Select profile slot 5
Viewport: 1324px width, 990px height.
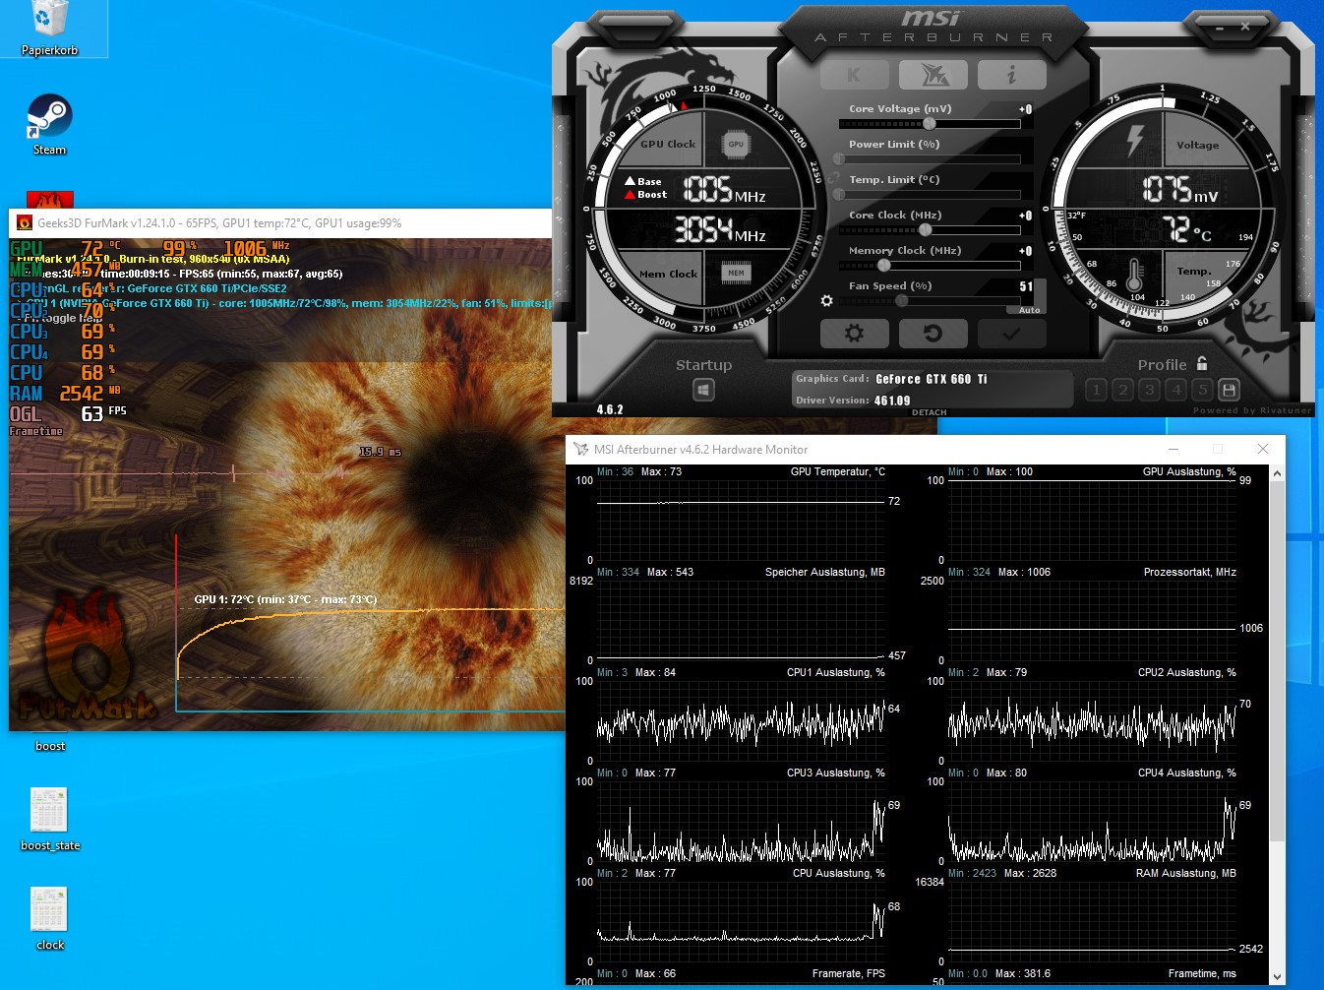point(1202,390)
